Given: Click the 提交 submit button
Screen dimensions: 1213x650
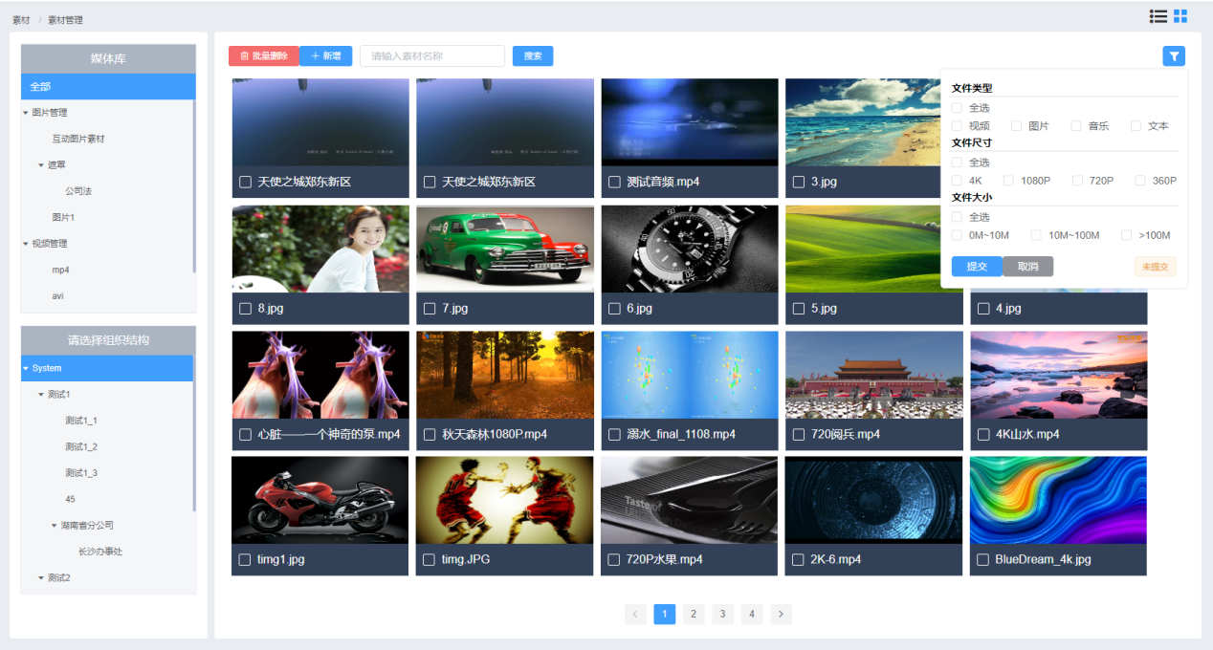Looking at the screenshot, I should pos(976,267).
